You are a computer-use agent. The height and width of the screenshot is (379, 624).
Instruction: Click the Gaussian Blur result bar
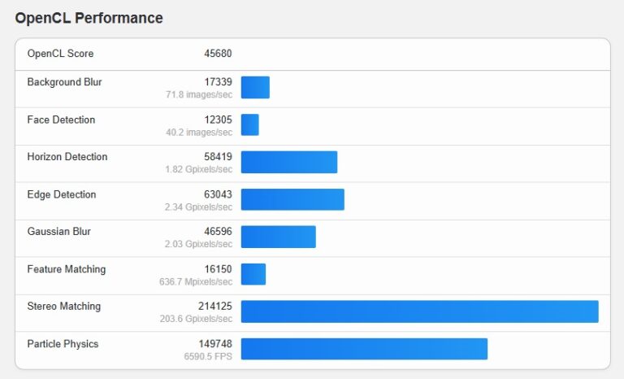click(x=278, y=237)
